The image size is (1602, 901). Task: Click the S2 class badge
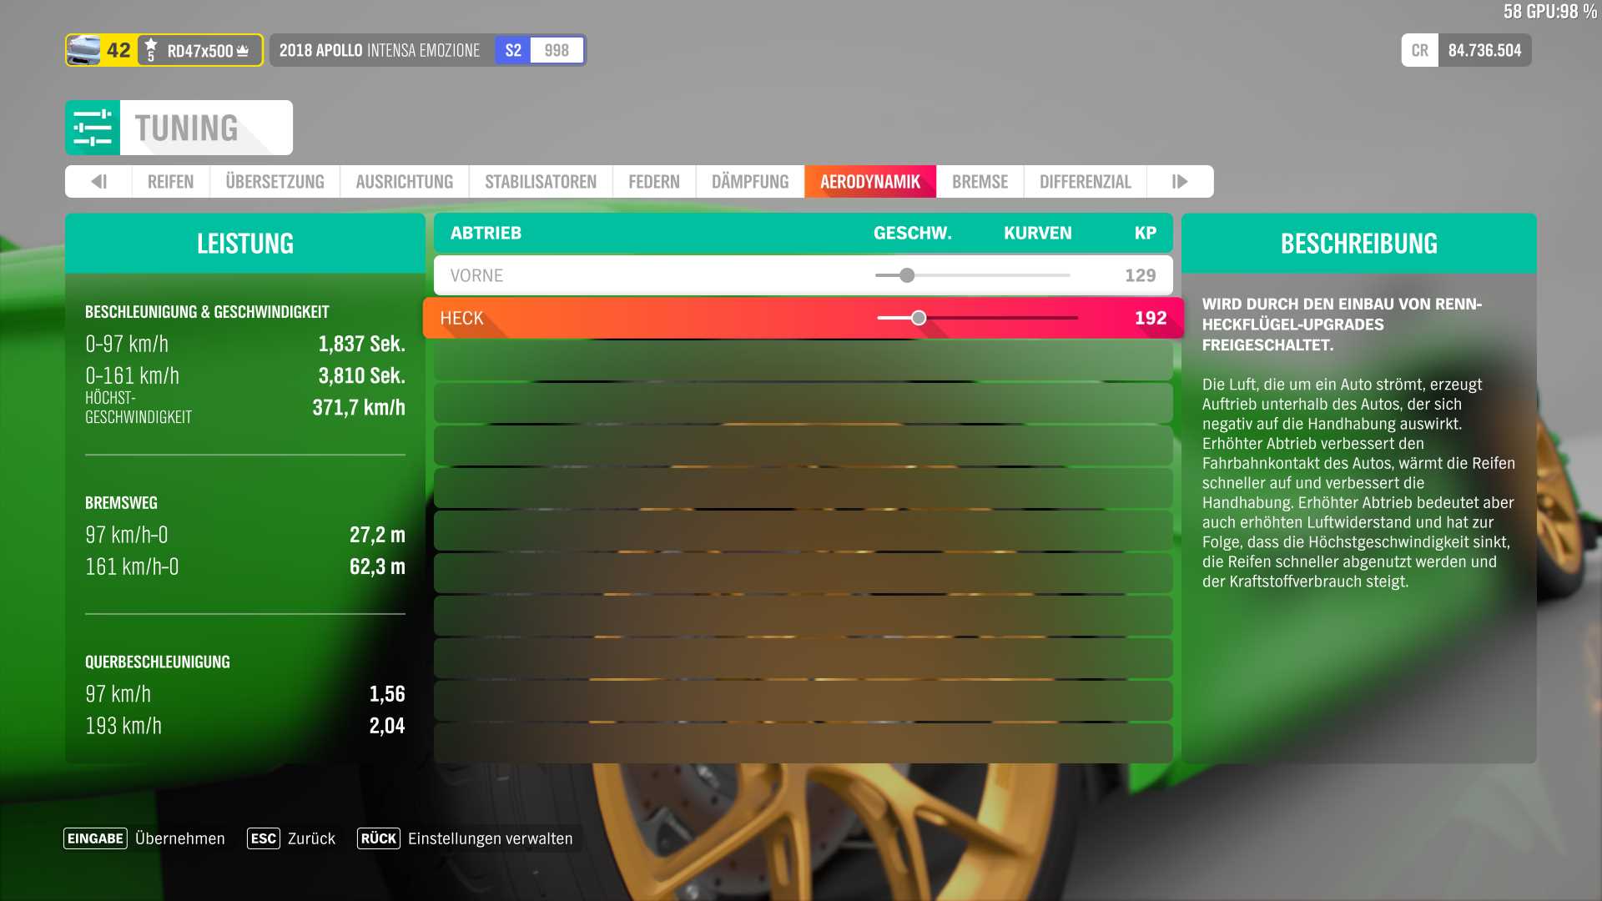coord(513,50)
